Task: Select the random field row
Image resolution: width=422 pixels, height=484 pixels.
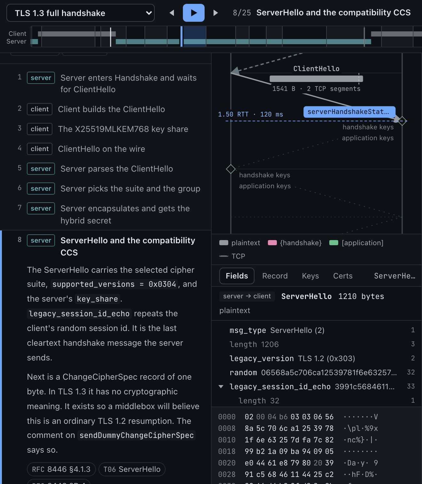Action: pos(316,373)
